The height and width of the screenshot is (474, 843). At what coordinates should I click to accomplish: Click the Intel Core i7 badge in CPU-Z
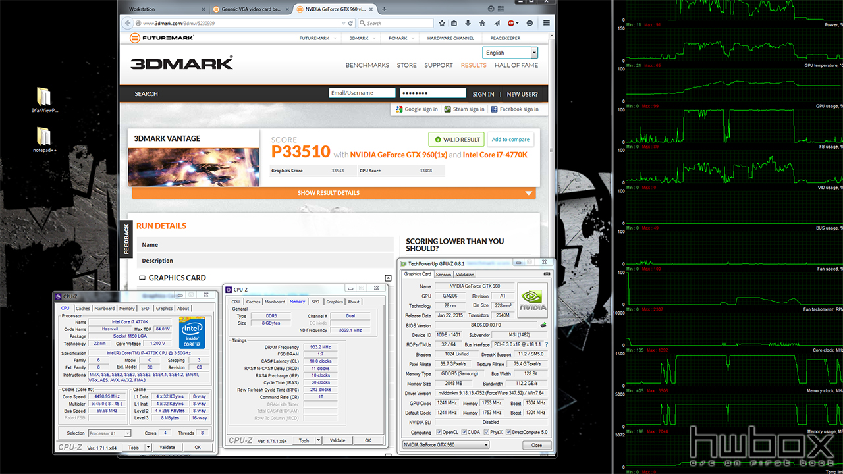[x=192, y=332]
